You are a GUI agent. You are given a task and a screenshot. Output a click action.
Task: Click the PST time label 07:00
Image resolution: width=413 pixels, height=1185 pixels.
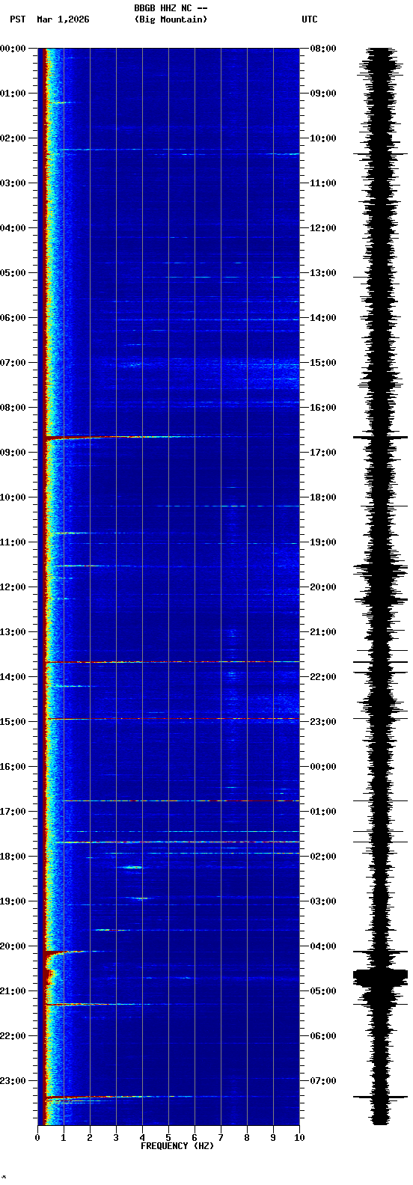(x=13, y=363)
